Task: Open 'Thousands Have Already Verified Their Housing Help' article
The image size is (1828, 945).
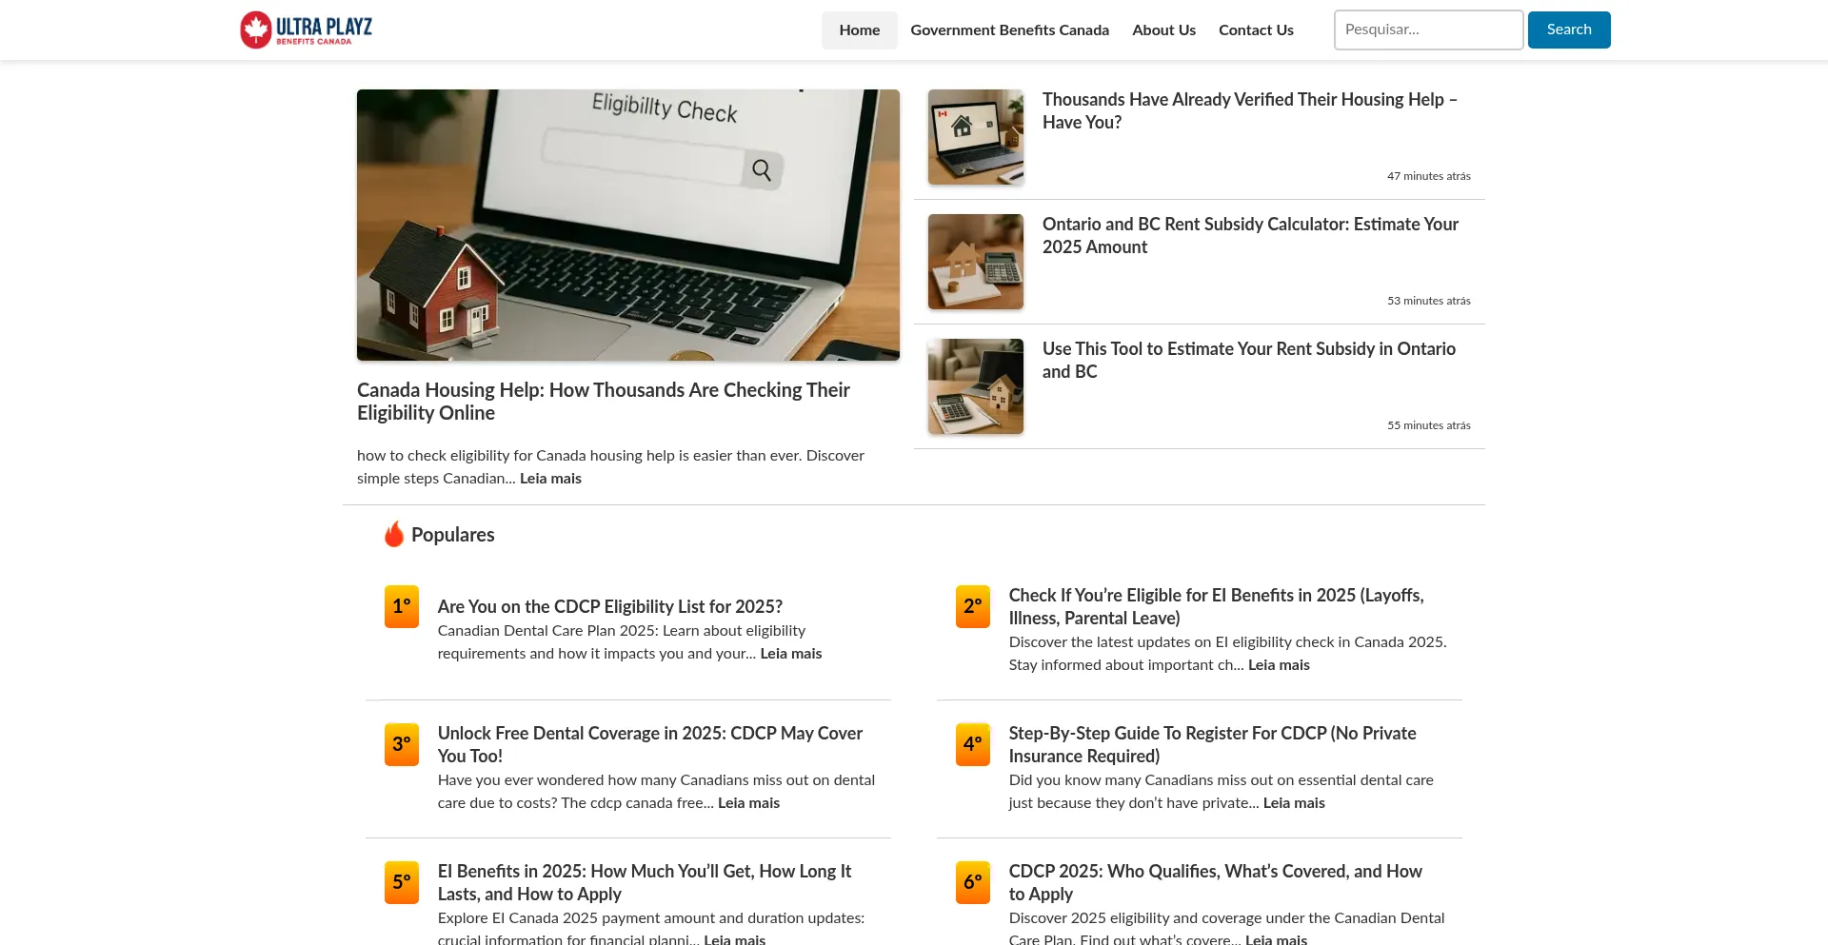Action: tap(1249, 111)
